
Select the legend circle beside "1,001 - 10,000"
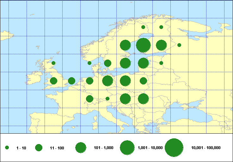127,148
